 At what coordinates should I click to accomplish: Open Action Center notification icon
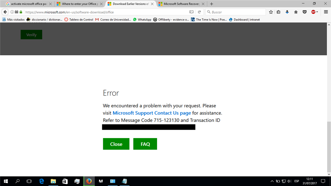pos(323,181)
